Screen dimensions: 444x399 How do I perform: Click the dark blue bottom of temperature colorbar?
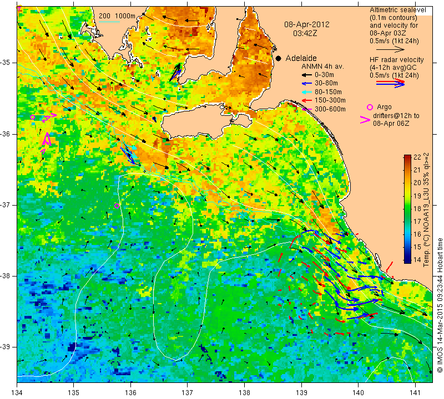(407, 261)
